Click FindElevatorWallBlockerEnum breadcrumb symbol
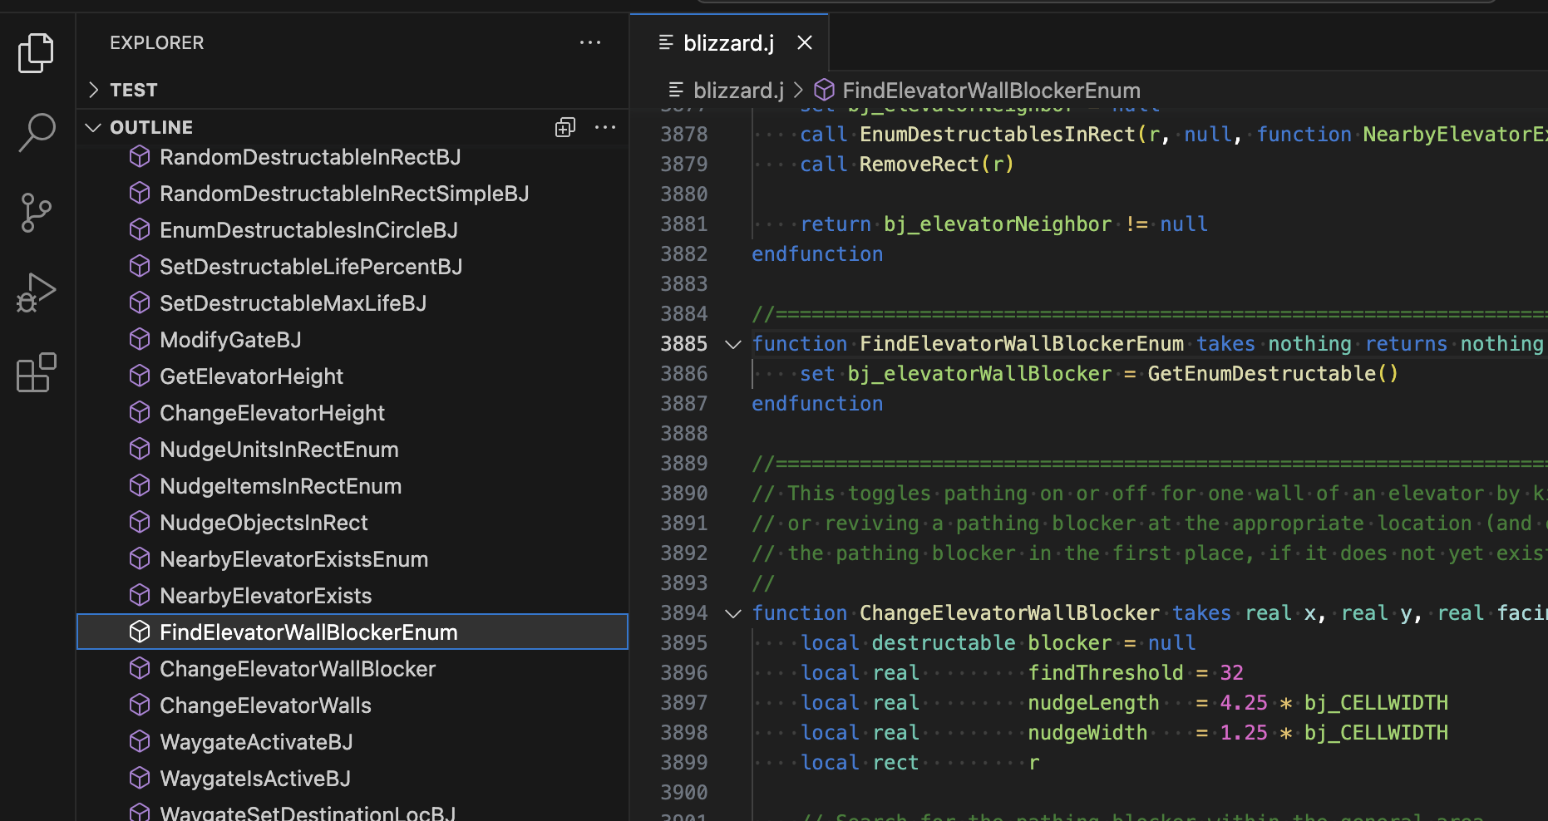The image size is (1548, 821). click(990, 90)
